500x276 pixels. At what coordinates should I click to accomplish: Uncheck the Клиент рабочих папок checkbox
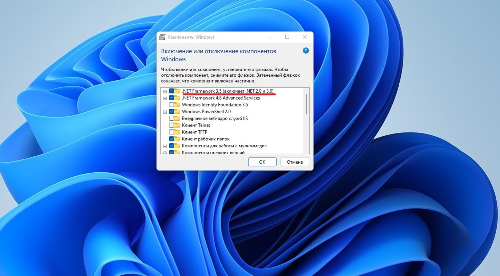[172, 139]
